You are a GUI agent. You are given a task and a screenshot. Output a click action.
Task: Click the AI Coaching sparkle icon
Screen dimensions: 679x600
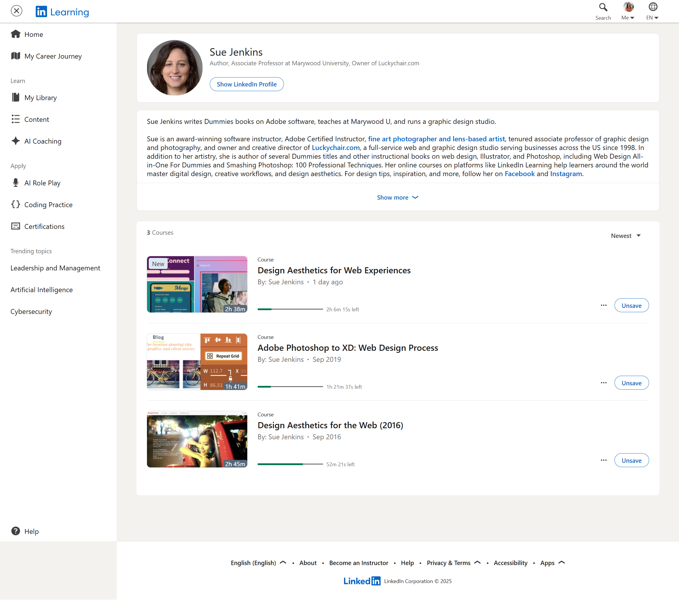tap(16, 141)
